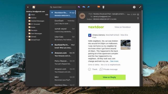This screenshot has width=168, height=94.
Task: Click the unread dot on Amazon.com Oct 25
Action: coord(52,53)
